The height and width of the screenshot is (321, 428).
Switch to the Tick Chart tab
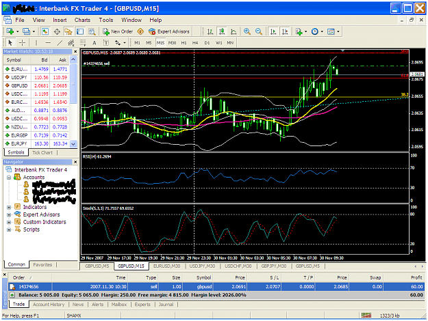coord(42,152)
